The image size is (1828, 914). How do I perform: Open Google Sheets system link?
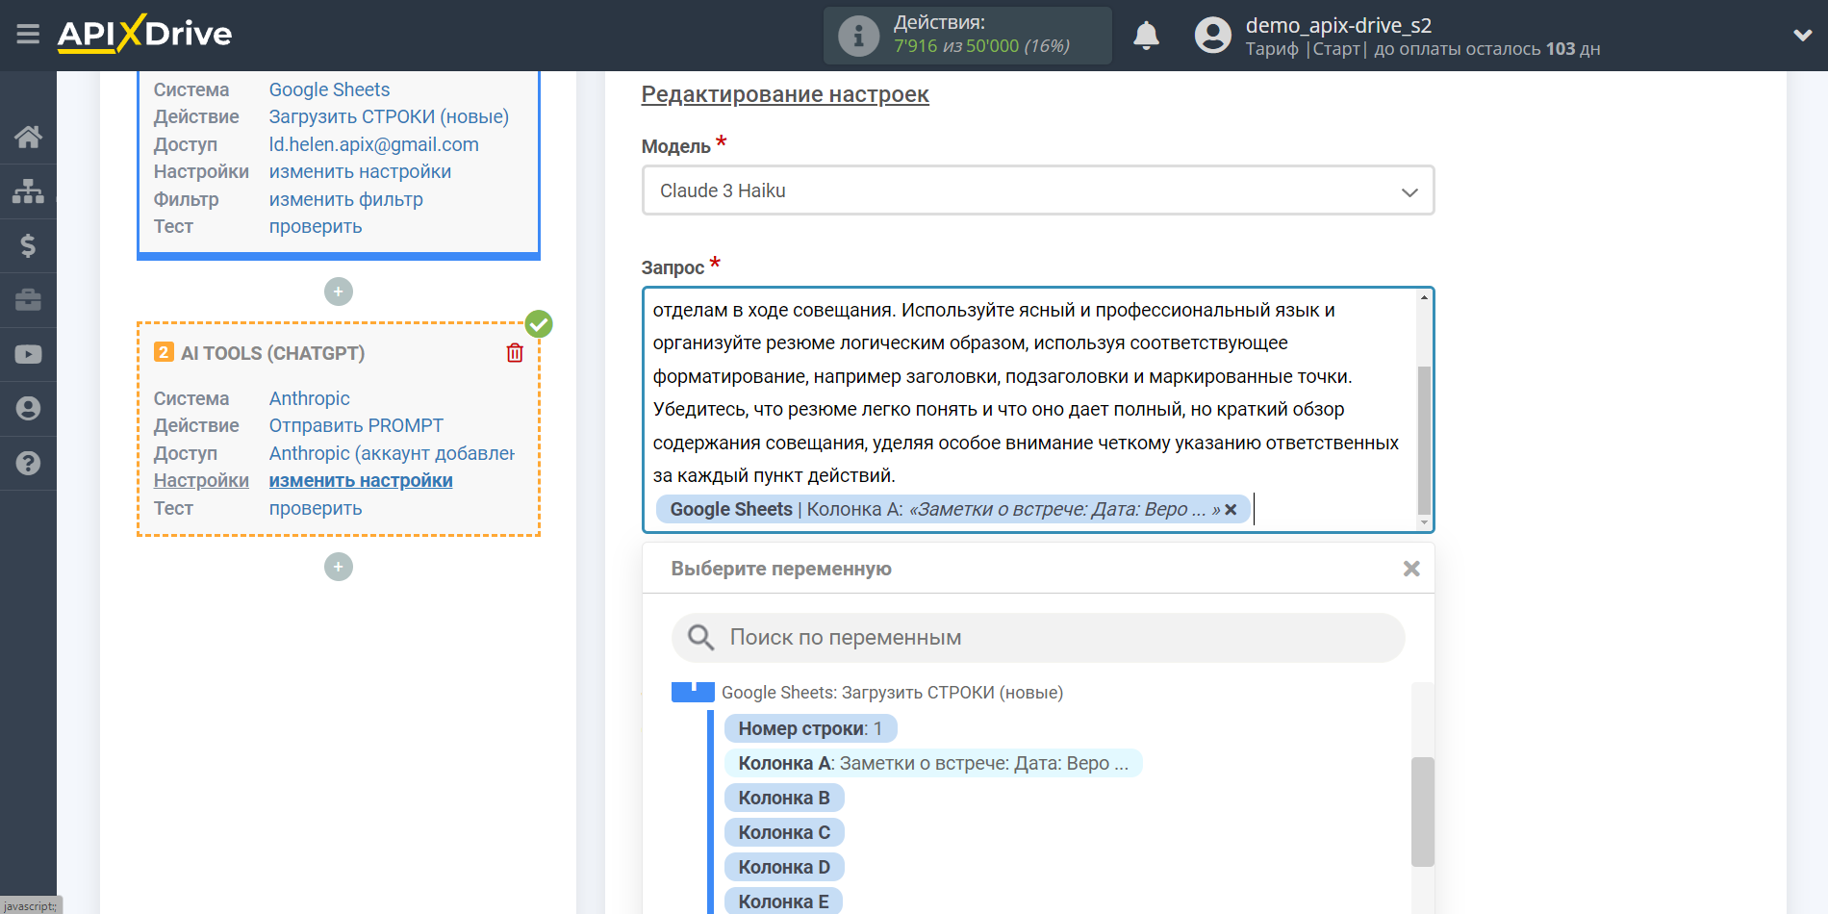tap(329, 89)
